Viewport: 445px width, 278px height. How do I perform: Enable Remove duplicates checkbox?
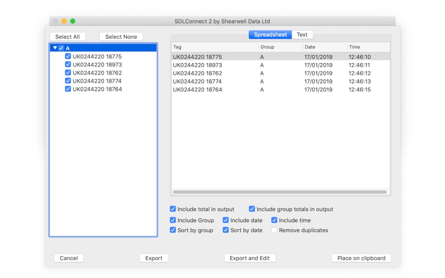tap(274, 230)
